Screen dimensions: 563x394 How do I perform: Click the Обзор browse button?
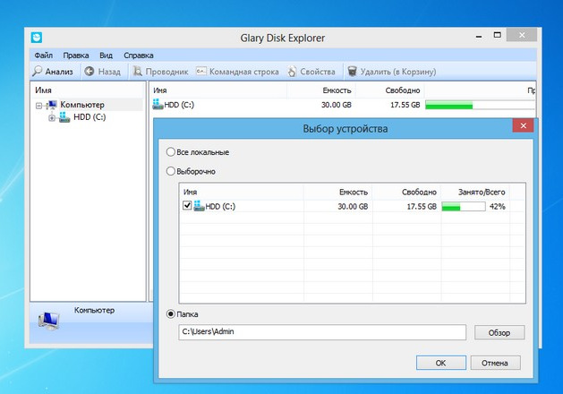coord(499,332)
